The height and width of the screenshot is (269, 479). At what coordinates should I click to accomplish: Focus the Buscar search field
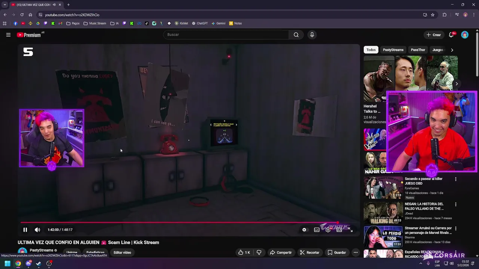tap(226, 35)
